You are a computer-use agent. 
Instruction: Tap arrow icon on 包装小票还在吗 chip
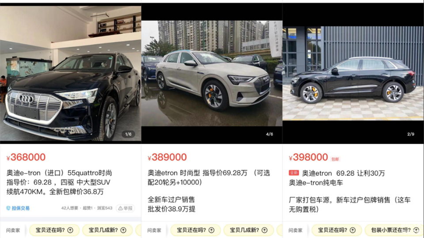click(x=416, y=230)
